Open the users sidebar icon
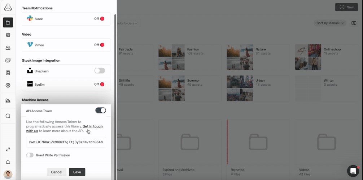This screenshot has width=363, height=180. (x=8, y=48)
